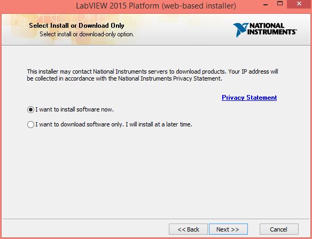The height and width of the screenshot is (239, 312).
Task: Select the install software now radio button
Action: [x=30, y=109]
